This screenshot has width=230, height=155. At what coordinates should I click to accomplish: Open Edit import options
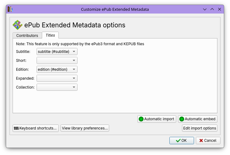click(x=200, y=128)
